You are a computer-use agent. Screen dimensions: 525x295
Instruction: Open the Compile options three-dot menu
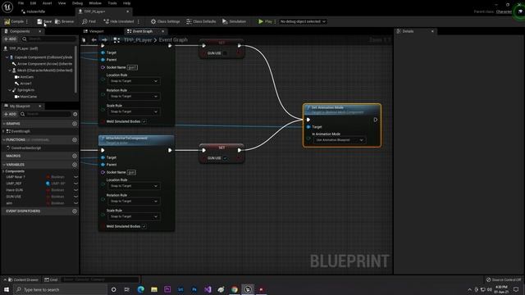[27, 21]
